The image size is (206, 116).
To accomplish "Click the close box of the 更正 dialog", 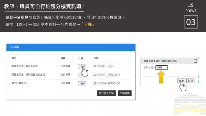I will 195,61.
